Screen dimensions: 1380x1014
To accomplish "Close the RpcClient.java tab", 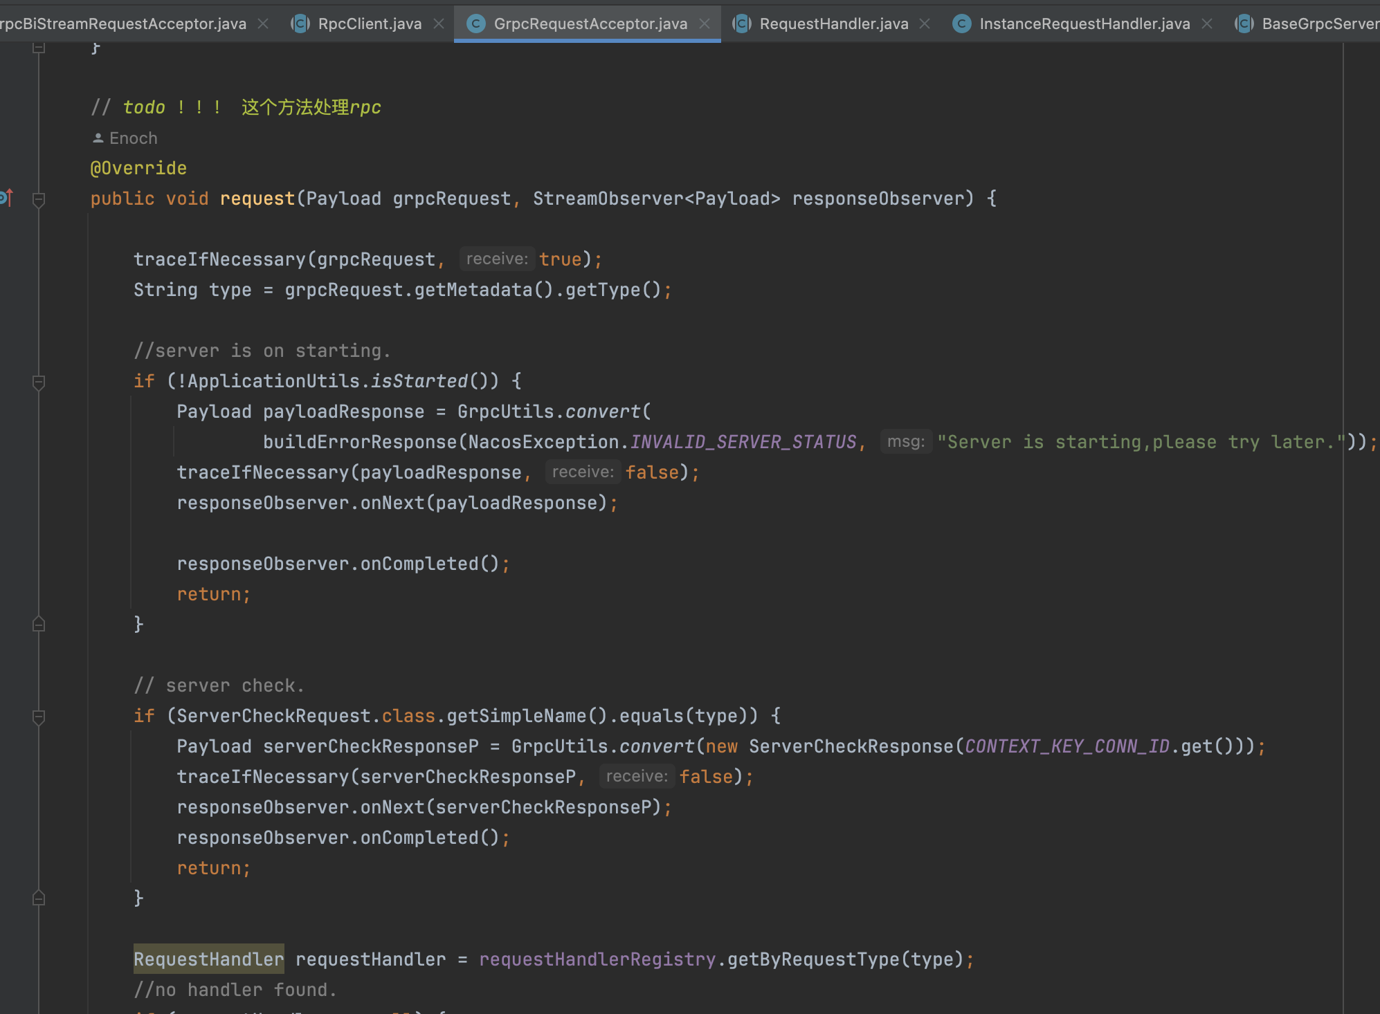I will [x=439, y=24].
